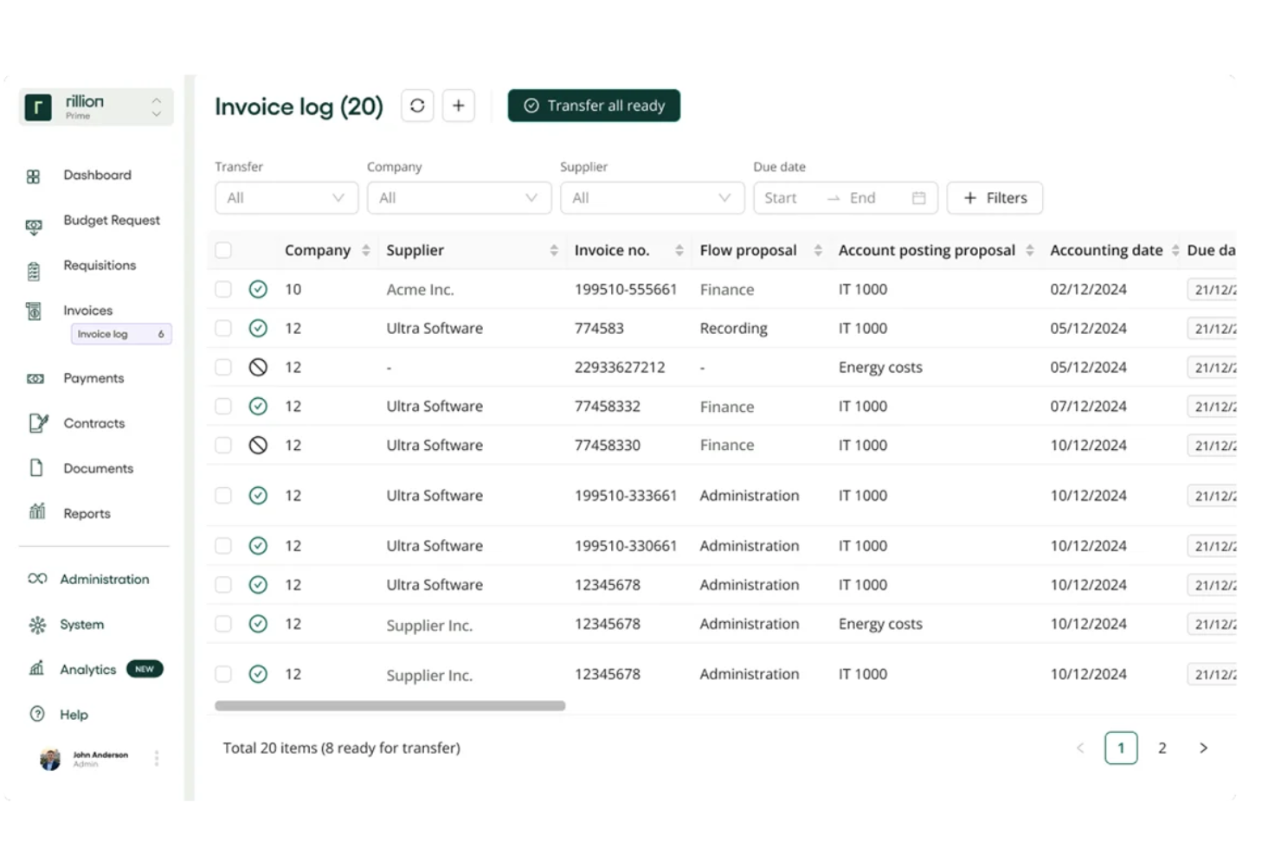Open Budget Request in the sidebar
Image resolution: width=1281 pixels, height=854 pixels.
click(x=112, y=220)
